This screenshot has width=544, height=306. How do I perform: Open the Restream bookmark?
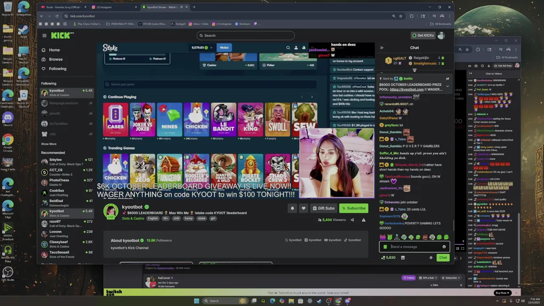pos(243,24)
